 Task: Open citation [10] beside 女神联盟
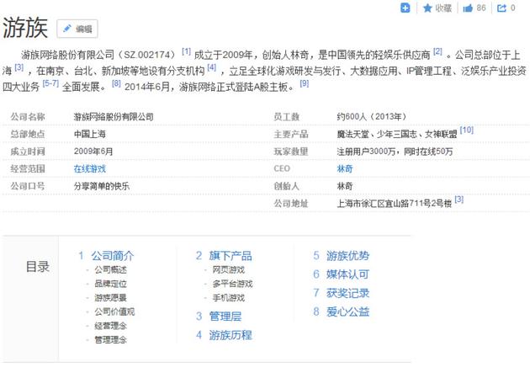tap(467, 130)
